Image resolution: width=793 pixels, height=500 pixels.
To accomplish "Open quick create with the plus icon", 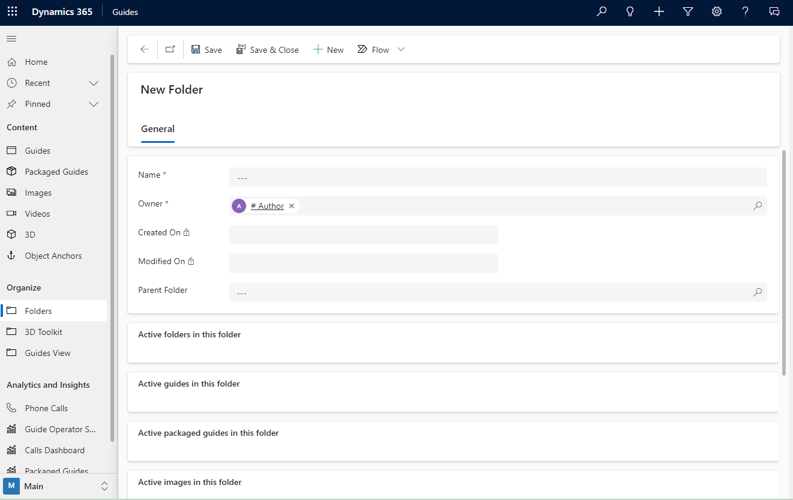I will click(x=659, y=11).
